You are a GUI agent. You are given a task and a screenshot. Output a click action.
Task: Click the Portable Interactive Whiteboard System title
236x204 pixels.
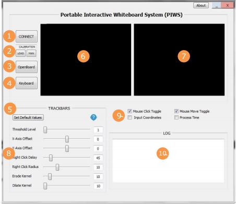(122, 15)
